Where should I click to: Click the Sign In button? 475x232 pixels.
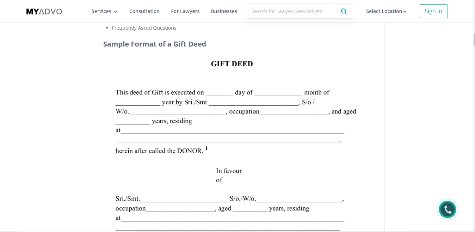(433, 11)
